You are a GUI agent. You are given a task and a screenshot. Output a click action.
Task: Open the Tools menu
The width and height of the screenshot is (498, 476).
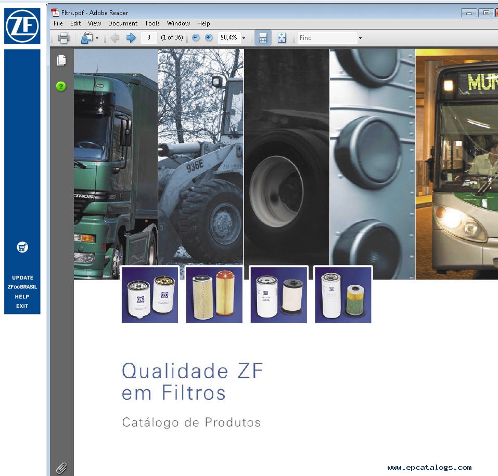[x=152, y=23]
